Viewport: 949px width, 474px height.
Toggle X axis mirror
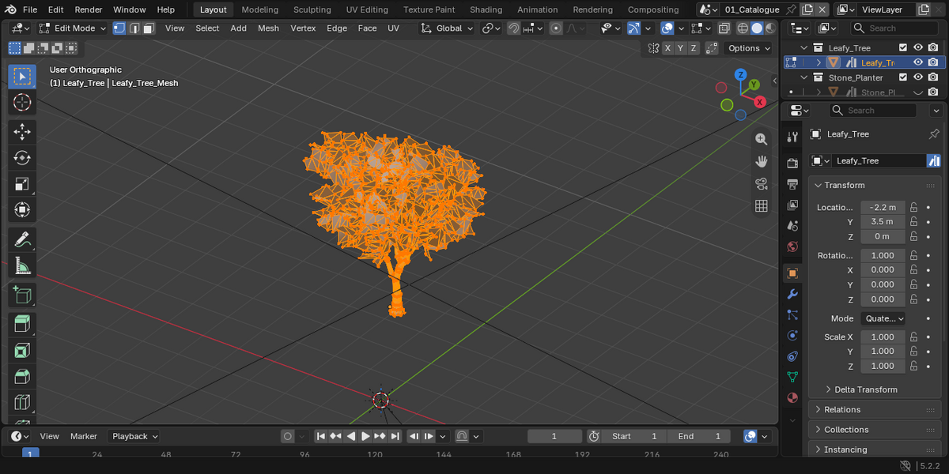(668, 48)
